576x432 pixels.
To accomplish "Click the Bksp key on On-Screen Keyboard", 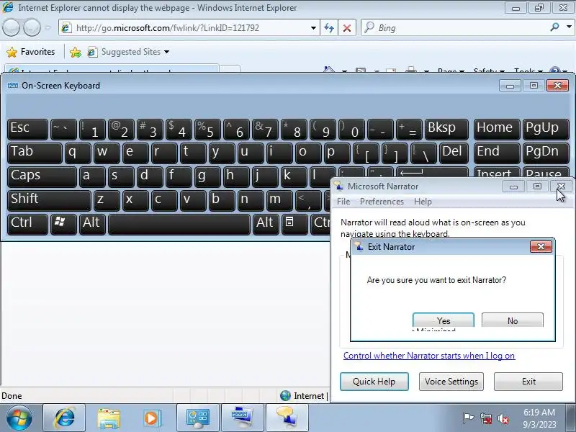I will [446, 130].
